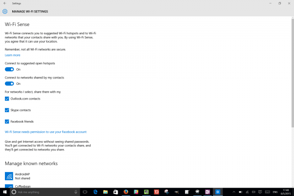Uncheck Skype contacts checkbox
Viewport: 294px width, 196px height.
tap(7, 110)
